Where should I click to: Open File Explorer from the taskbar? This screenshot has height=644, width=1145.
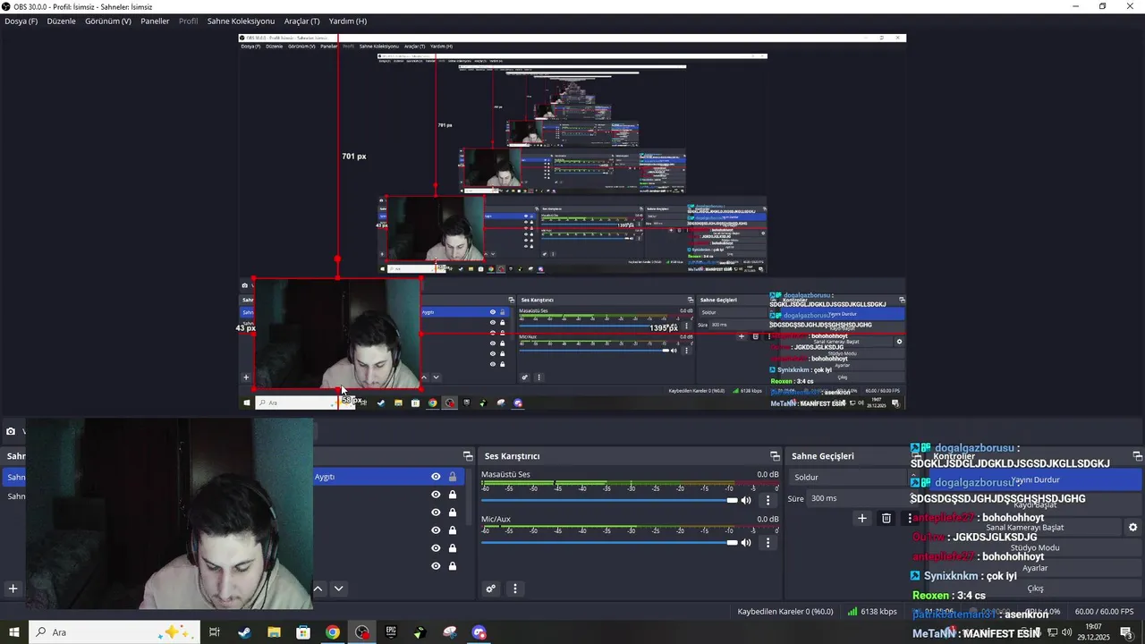274,632
